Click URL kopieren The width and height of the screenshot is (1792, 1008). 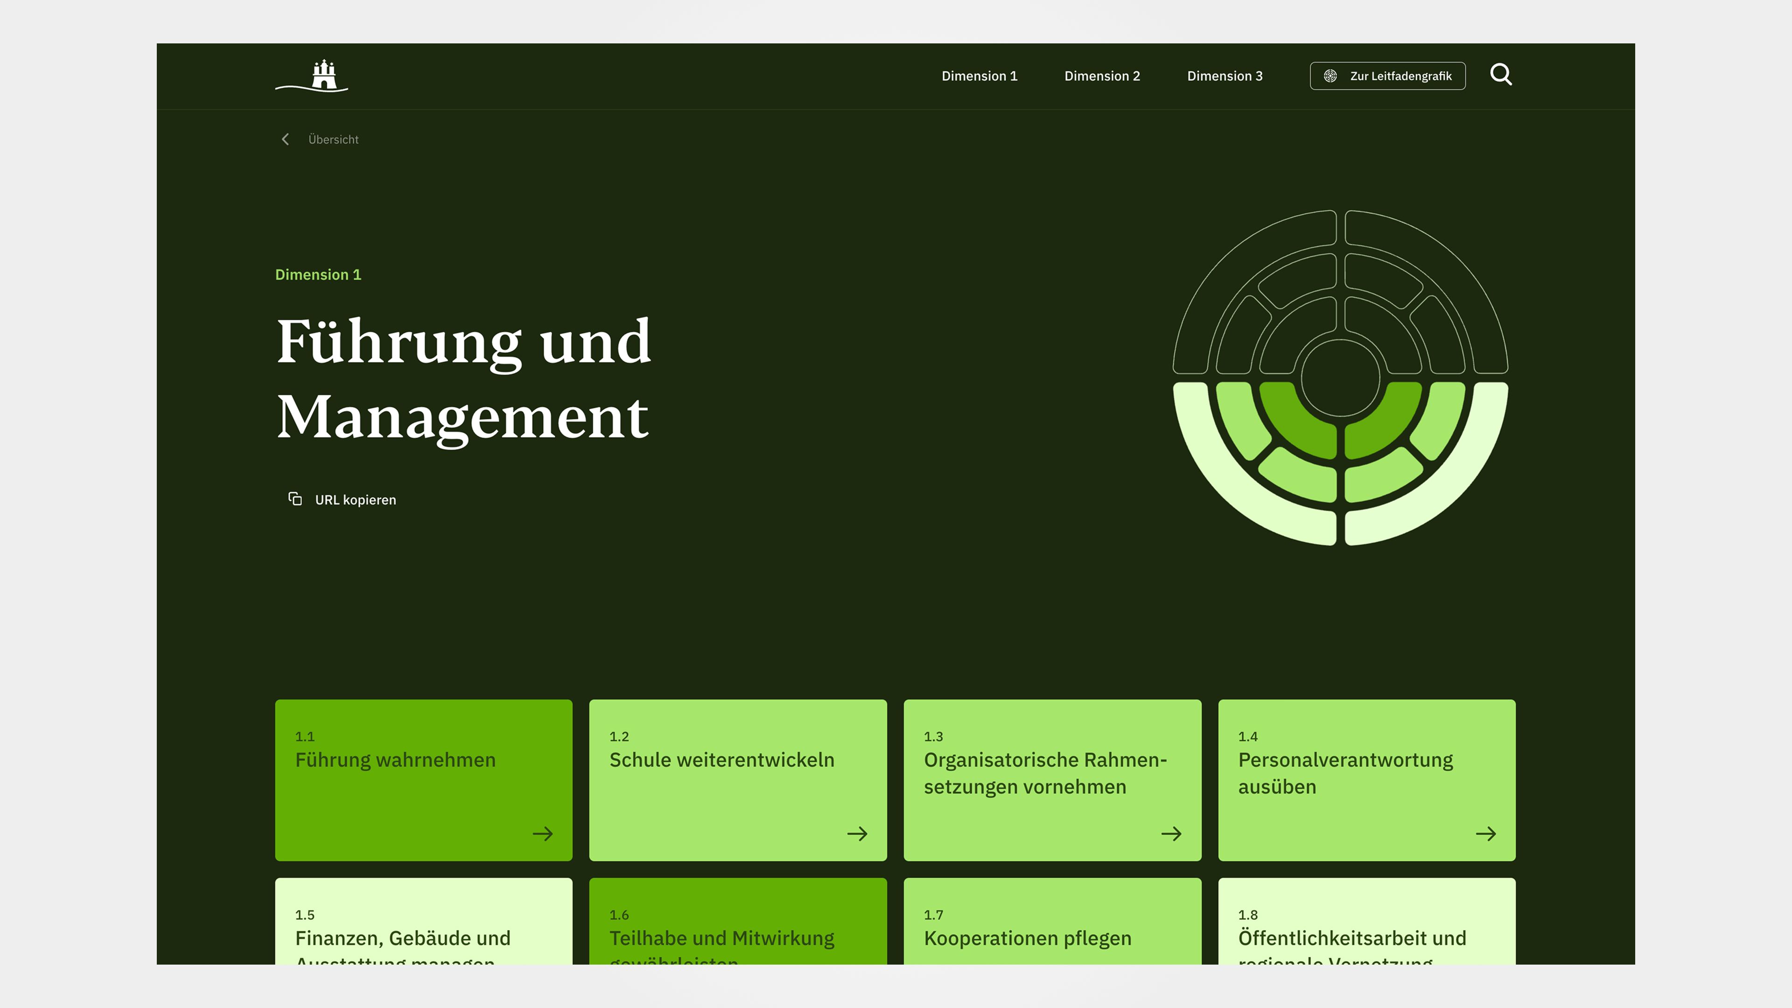[x=356, y=499]
